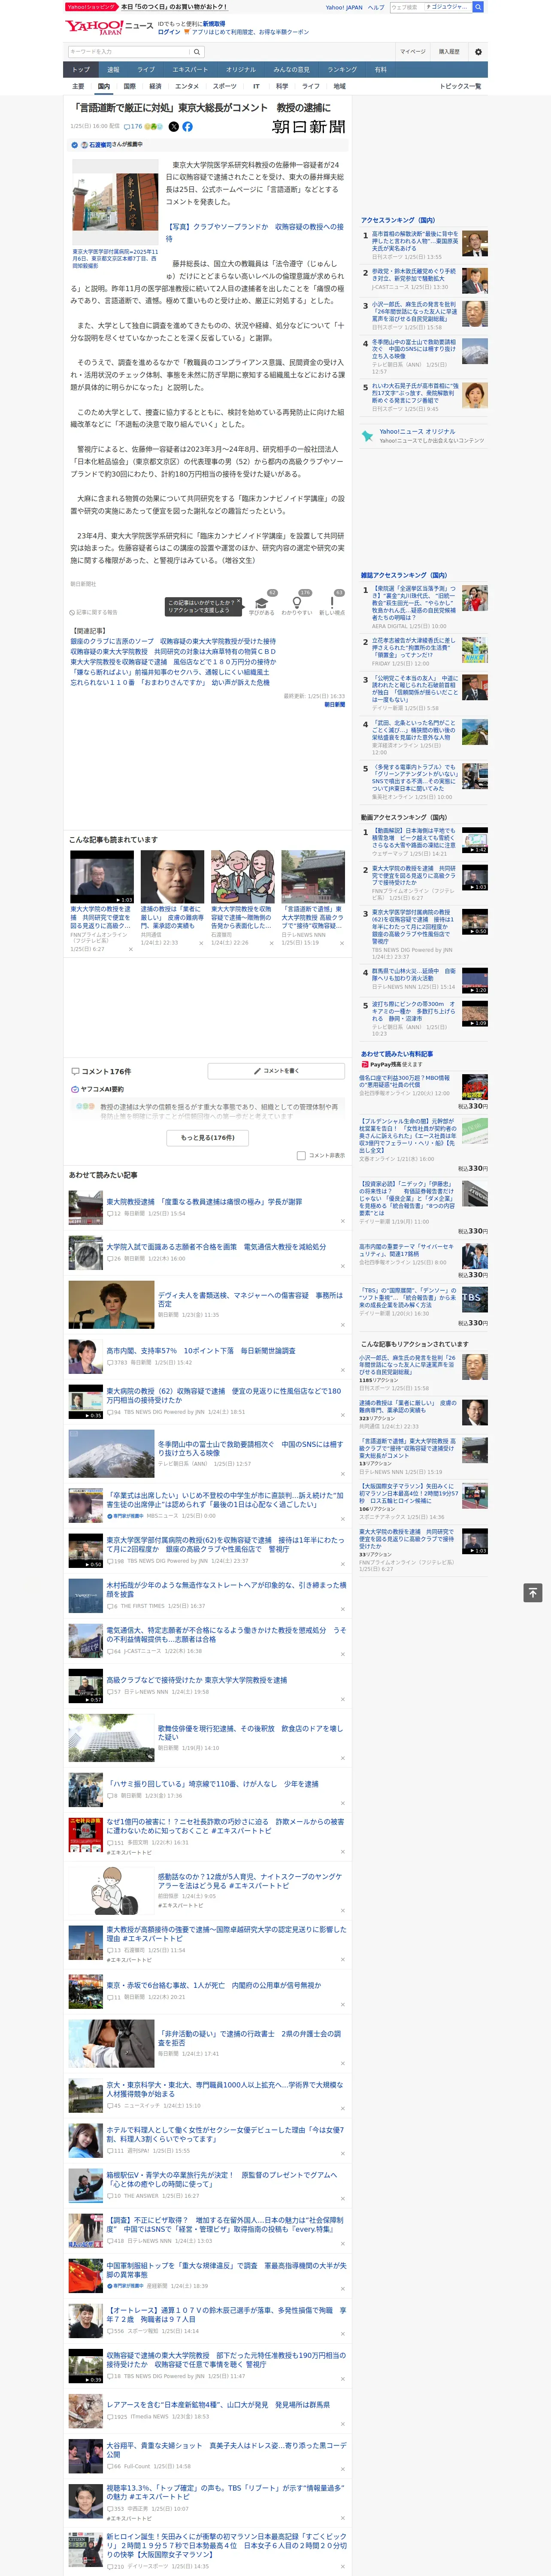Open the 速報 tab
551x2576 pixels.
(113, 70)
